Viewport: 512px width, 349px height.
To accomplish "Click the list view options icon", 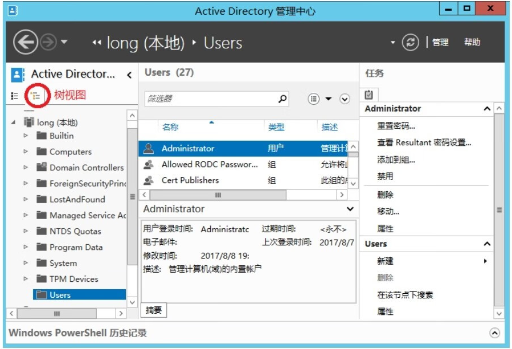I will click(313, 98).
